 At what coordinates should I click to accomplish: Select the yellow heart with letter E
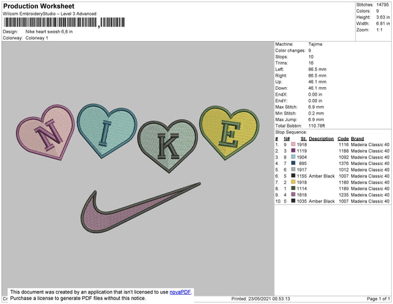click(x=229, y=132)
